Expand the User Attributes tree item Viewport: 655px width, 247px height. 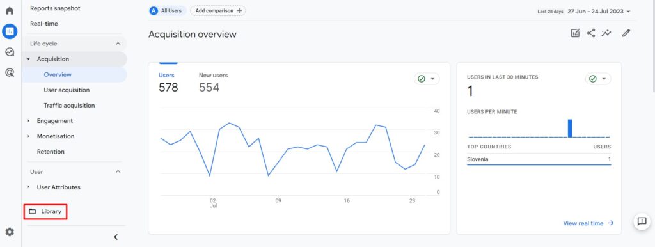(28, 187)
